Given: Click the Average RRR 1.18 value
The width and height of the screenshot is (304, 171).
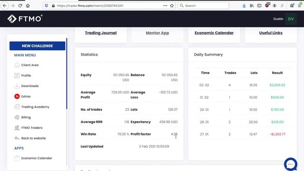Looking at the screenshot, I should pos(127,122).
